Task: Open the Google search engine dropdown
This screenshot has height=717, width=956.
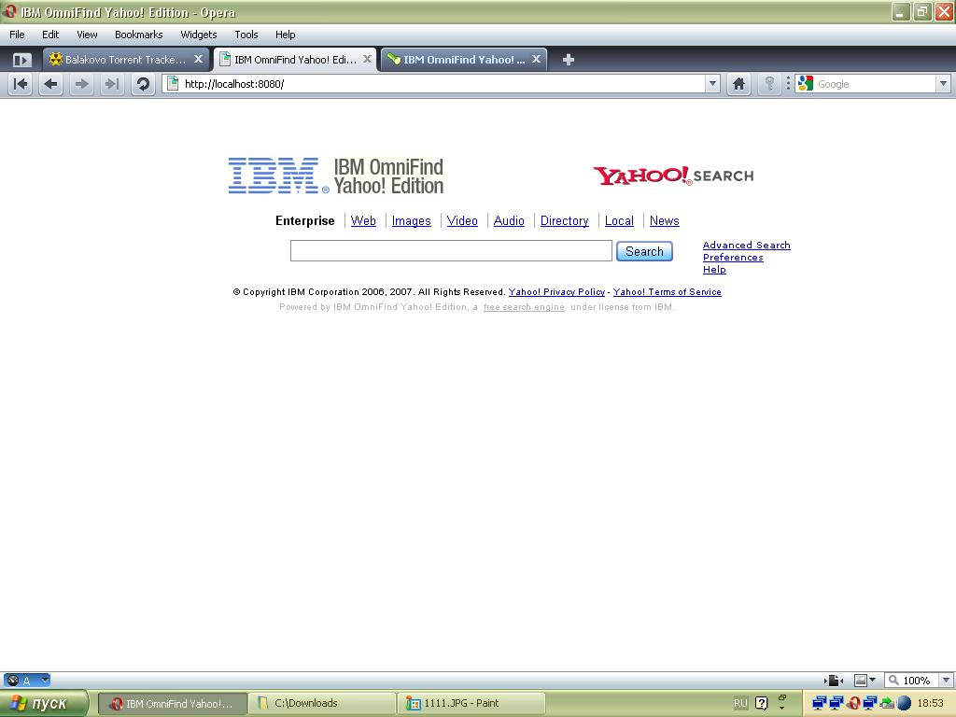Action: tap(943, 84)
